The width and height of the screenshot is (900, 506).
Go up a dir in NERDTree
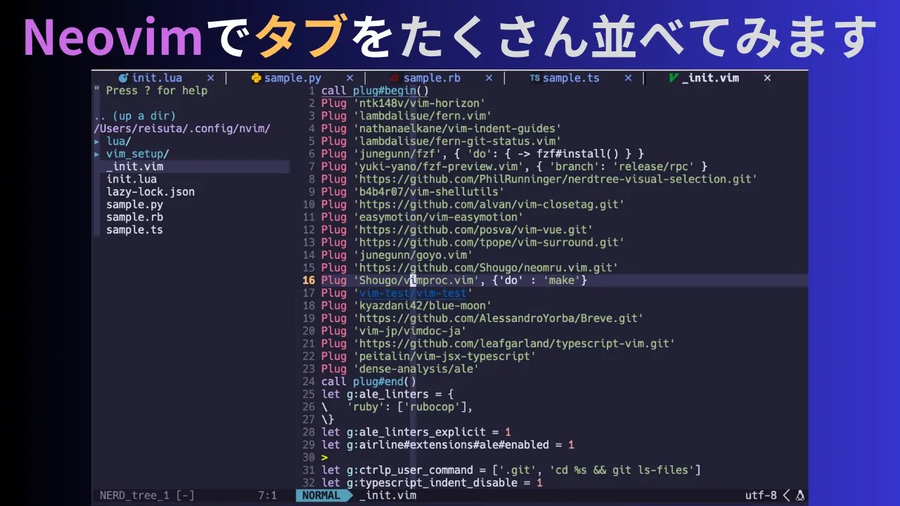[x=135, y=116]
